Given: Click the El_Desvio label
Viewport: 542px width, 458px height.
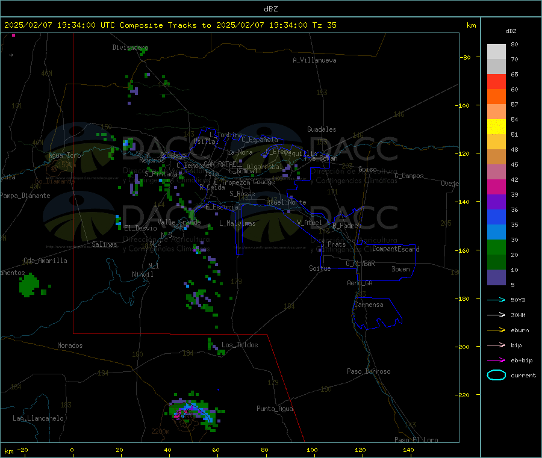Looking at the screenshot, I should pos(141,228).
